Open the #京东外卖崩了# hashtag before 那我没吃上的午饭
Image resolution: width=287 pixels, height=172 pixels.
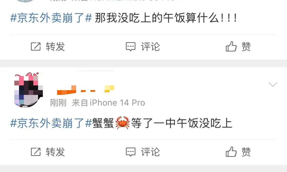pos(51,18)
